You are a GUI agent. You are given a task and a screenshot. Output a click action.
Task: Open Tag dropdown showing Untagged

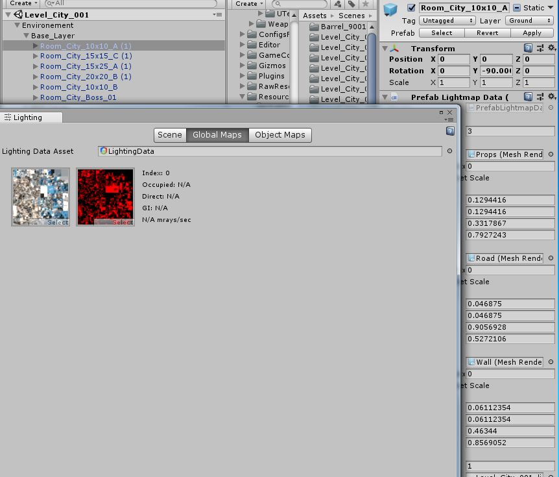447,21
